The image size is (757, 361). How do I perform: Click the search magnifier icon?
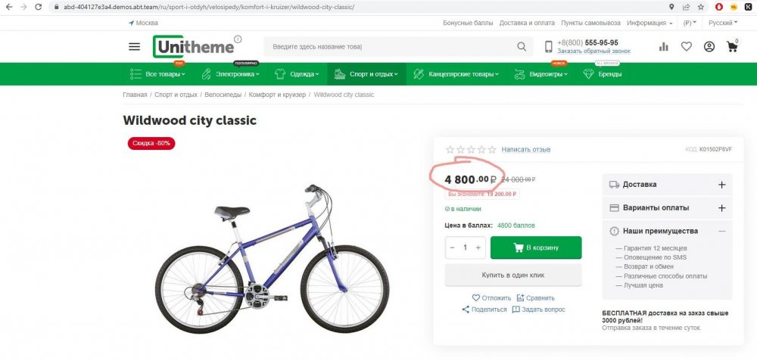522,47
